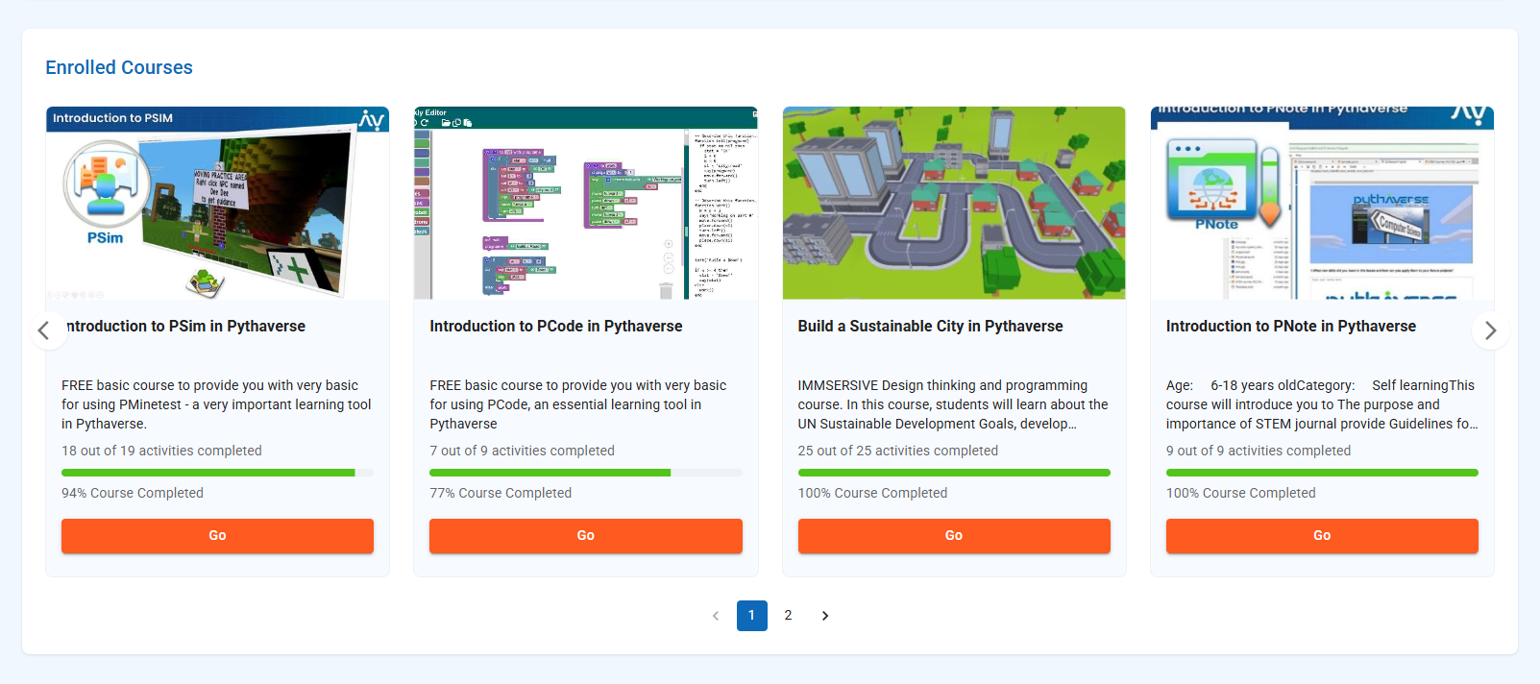Click the Build a Sustainable City title

(x=930, y=327)
